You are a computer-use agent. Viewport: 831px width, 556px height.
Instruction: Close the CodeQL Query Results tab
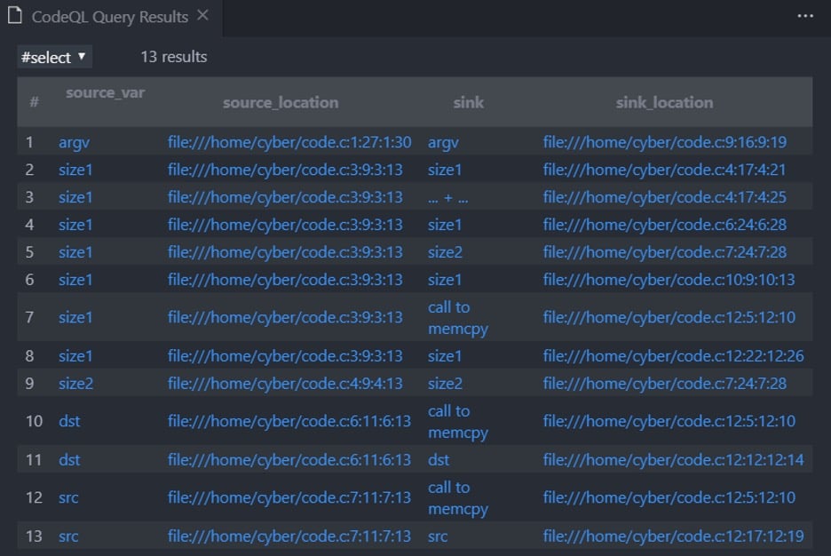[203, 16]
